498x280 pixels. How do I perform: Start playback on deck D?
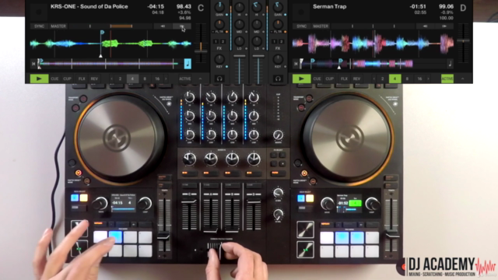click(x=301, y=79)
